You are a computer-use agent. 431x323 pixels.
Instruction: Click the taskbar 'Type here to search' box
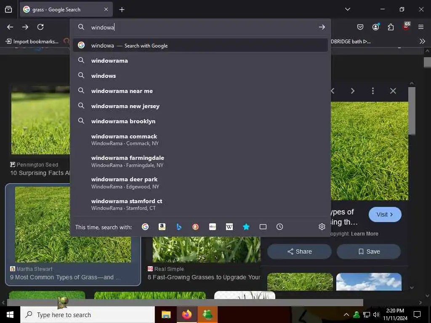[x=88, y=315]
